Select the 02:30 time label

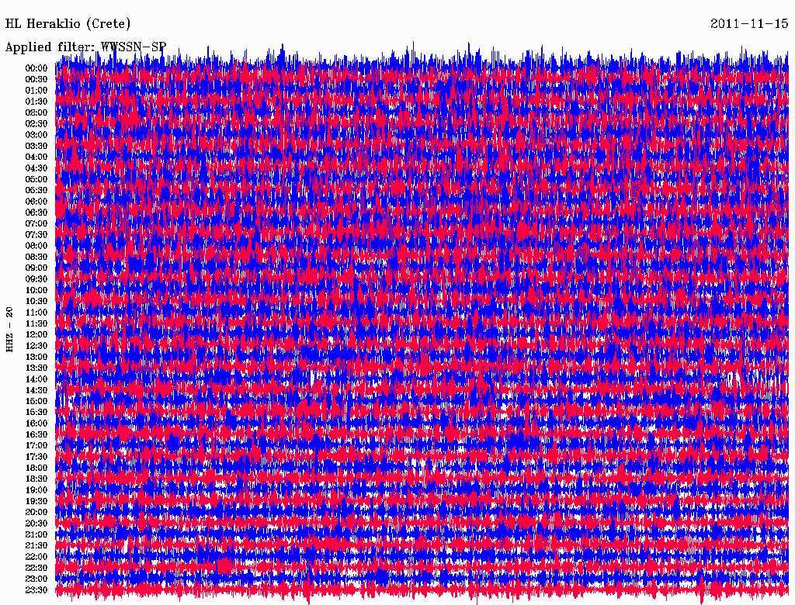(36, 123)
